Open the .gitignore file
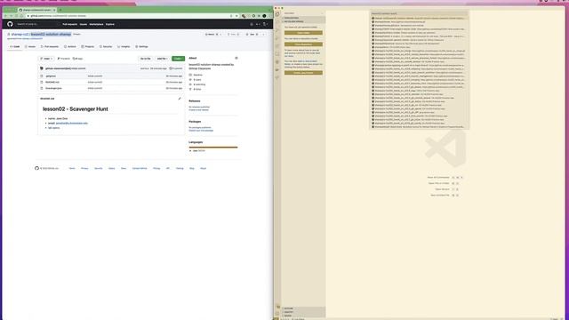 click(51, 76)
